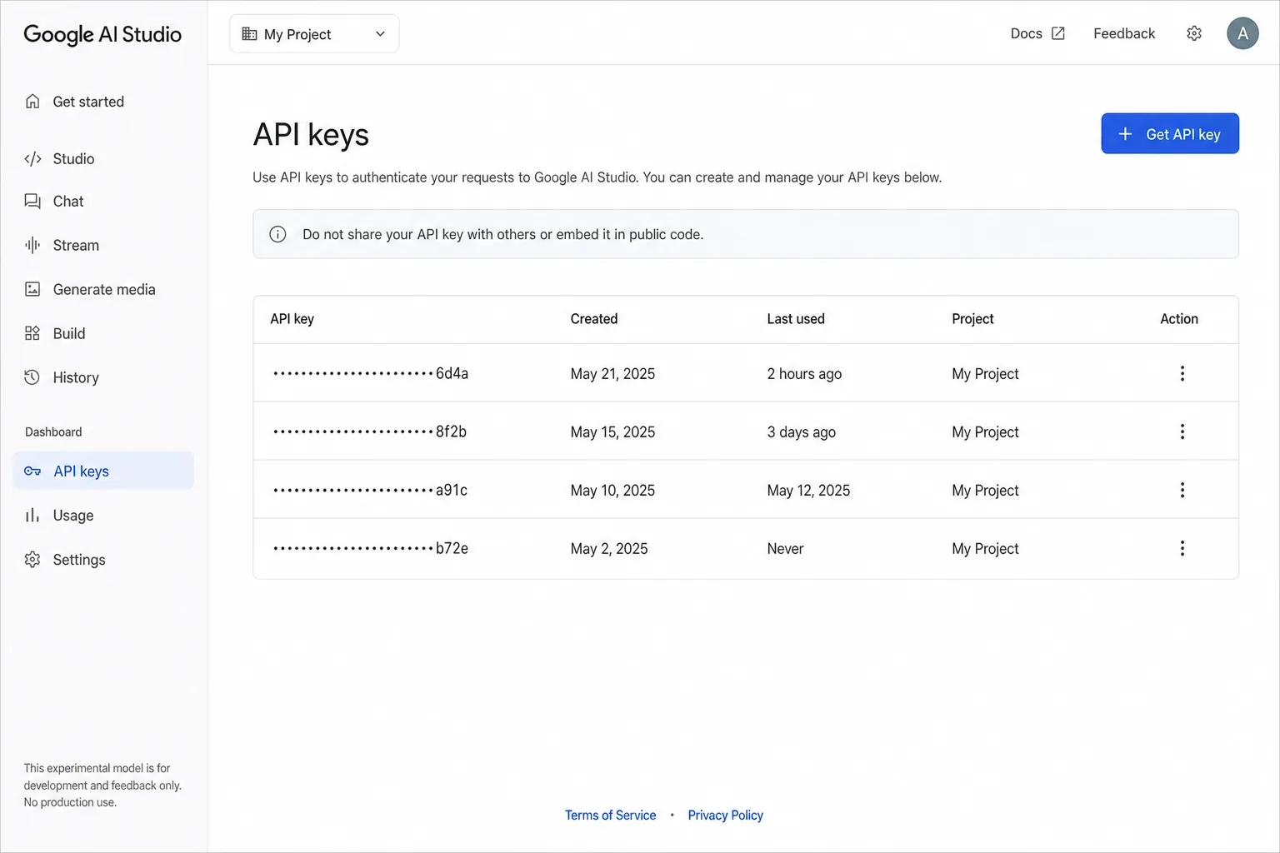
Task: Open the My Project selector
Action: [x=314, y=34]
